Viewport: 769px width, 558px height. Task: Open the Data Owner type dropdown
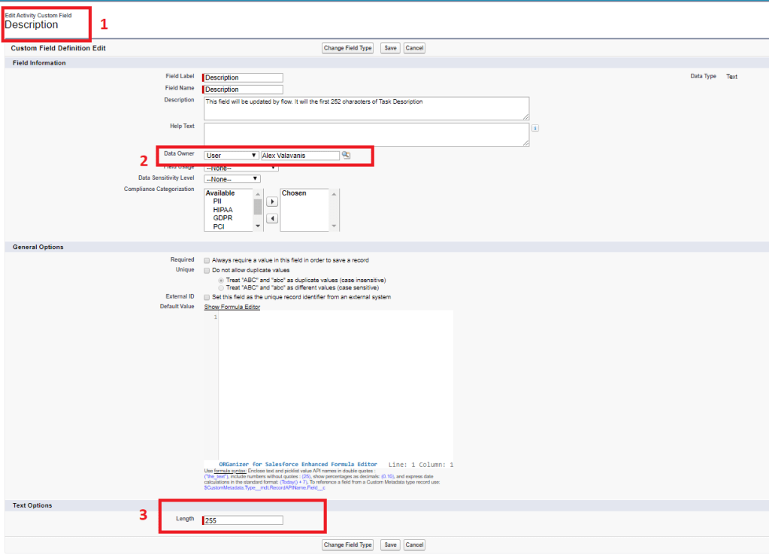click(232, 156)
